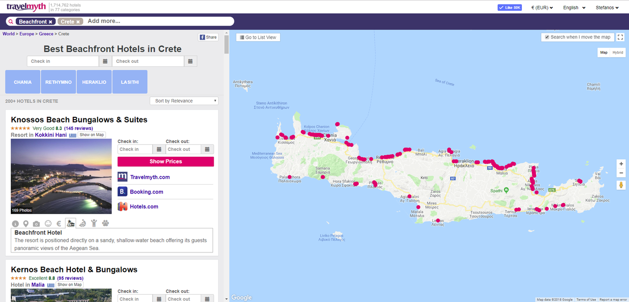Remove the Crete filter tag
Image resolution: width=629 pixels, height=302 pixels.
tap(78, 22)
